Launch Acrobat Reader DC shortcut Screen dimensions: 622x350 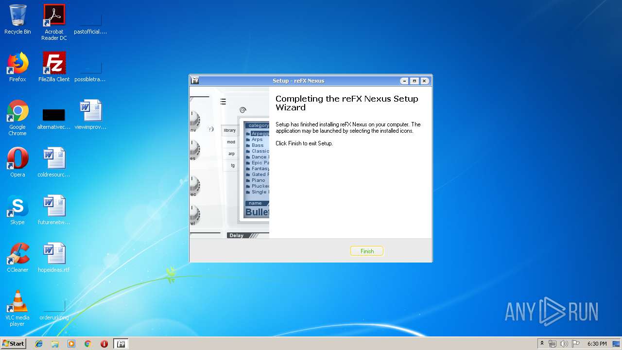click(54, 22)
